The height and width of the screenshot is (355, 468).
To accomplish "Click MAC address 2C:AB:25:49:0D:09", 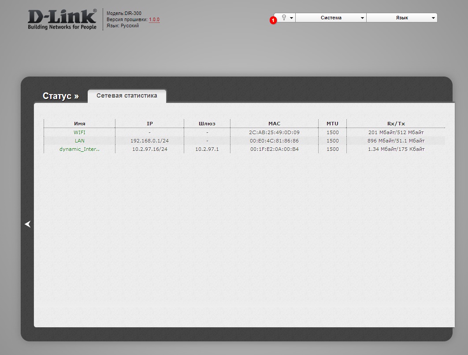I will click(274, 132).
